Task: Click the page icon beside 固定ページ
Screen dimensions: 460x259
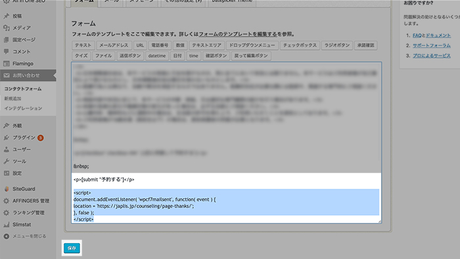Action: click(x=7, y=40)
